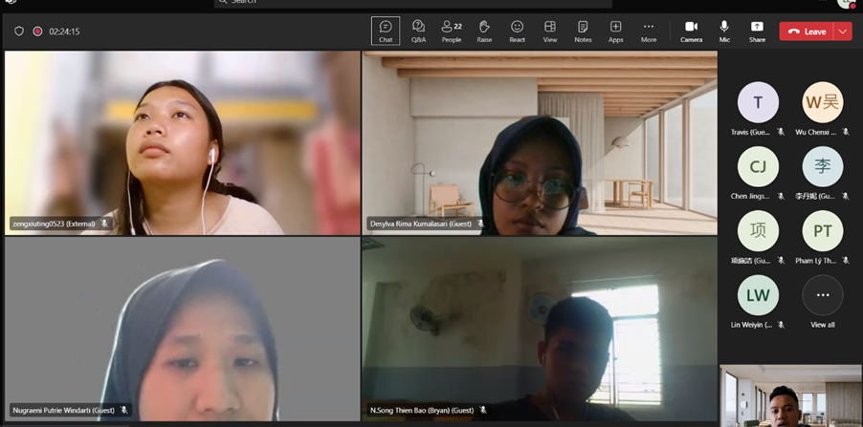The height and width of the screenshot is (427, 863).
Task: Click muted mic icon beside Chen Jings
Action: coord(781,196)
